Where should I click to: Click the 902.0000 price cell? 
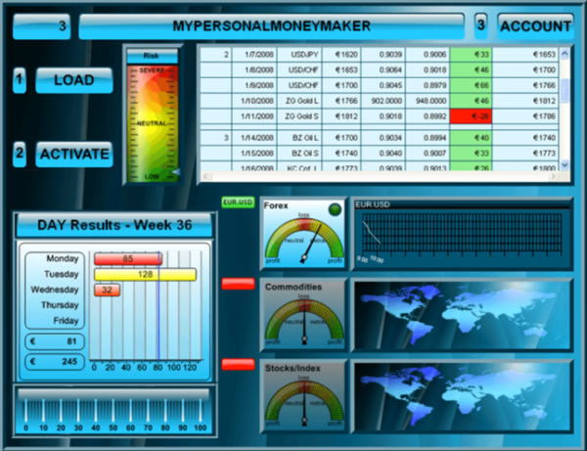[x=383, y=101]
